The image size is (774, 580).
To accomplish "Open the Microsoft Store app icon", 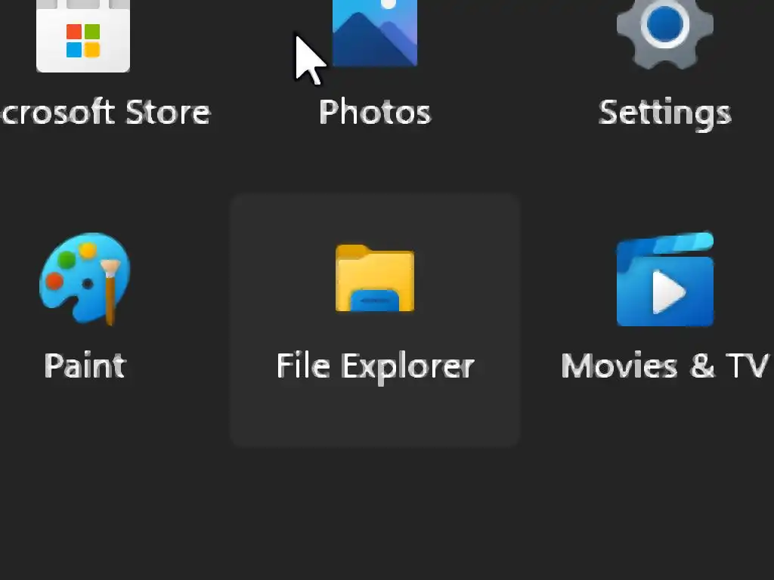I will point(83,36).
